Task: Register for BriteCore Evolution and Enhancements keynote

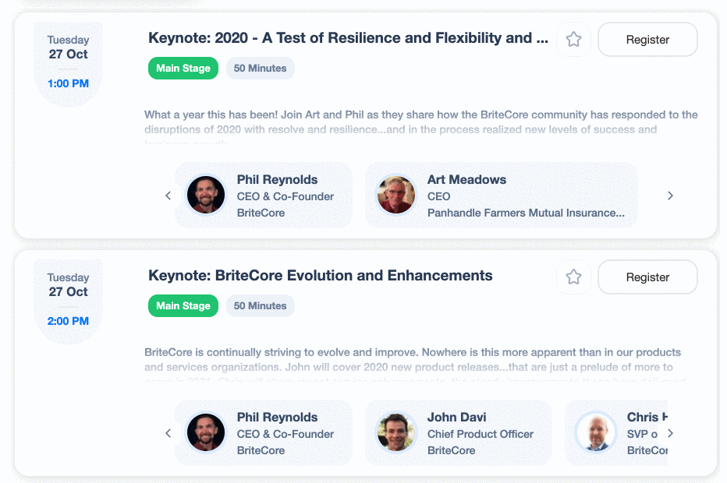Action: pos(647,277)
